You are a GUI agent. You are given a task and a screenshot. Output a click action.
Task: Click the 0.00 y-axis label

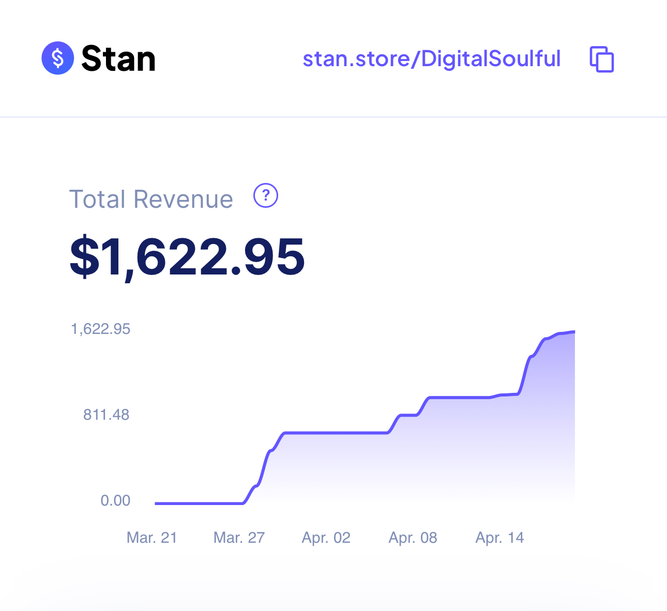click(115, 500)
